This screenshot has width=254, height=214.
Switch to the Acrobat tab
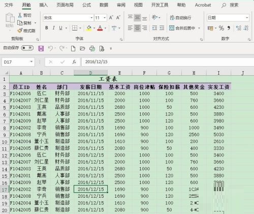203,5
